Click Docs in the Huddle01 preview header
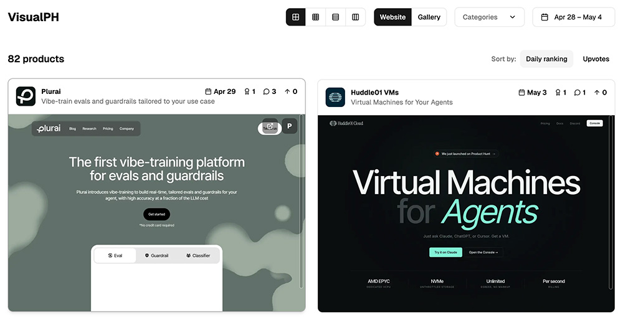Image resolution: width=623 pixels, height=321 pixels. coord(560,123)
